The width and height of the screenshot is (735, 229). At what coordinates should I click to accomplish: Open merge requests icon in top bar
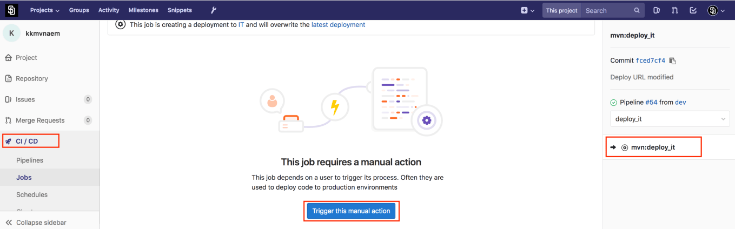(674, 10)
